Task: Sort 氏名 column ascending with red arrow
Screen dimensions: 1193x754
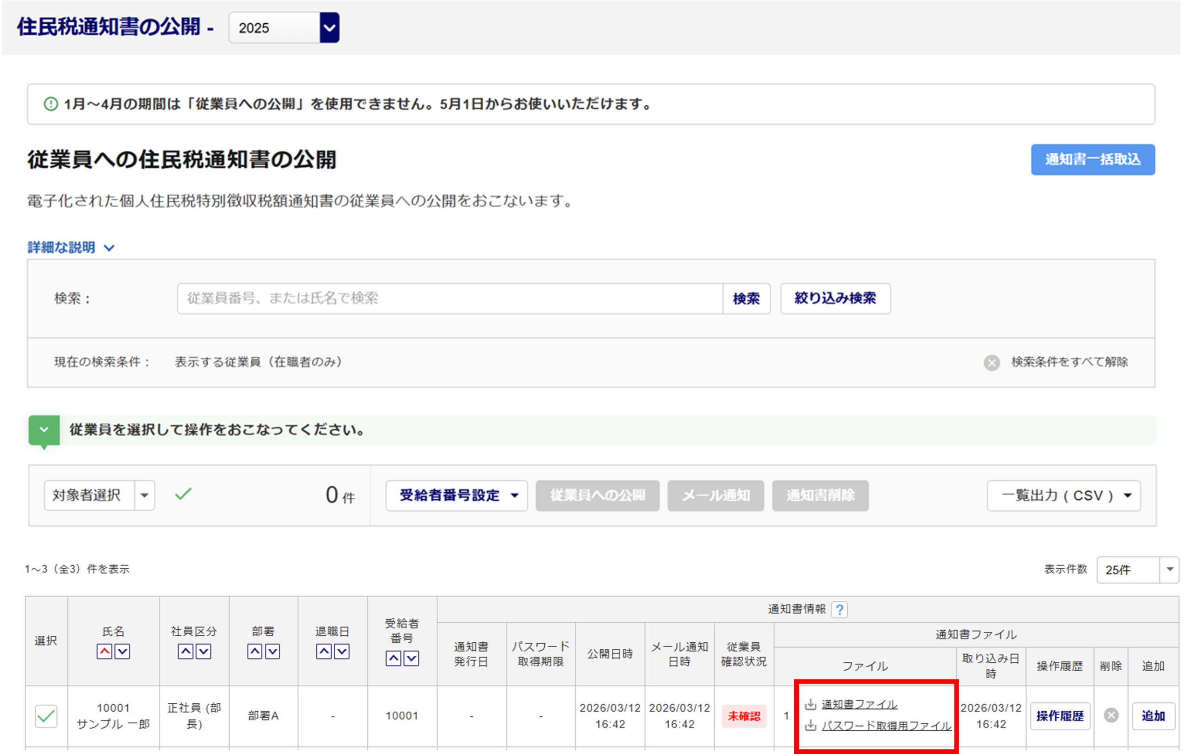Action: pos(104,652)
